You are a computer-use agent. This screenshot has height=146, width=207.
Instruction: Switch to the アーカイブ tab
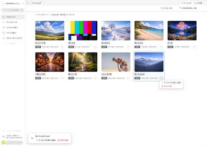point(186,3)
